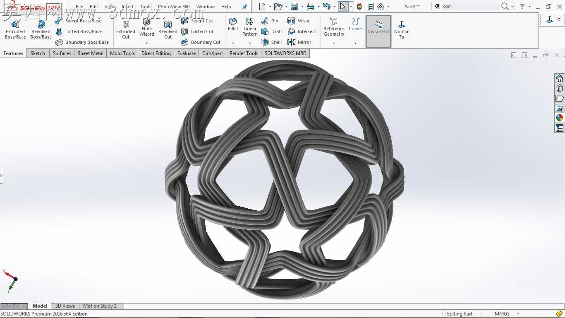
Task: Switch to the Render Tools tab
Action: tap(244, 53)
